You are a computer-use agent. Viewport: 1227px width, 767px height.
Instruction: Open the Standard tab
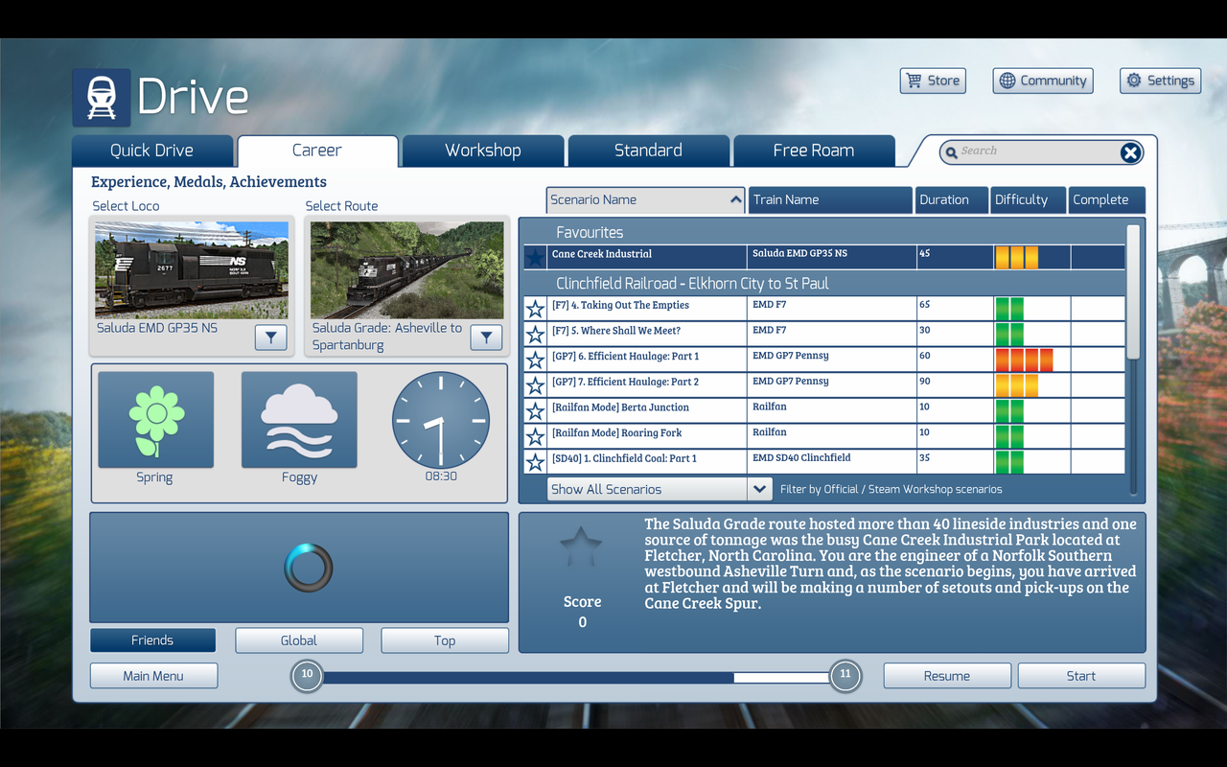pos(648,151)
